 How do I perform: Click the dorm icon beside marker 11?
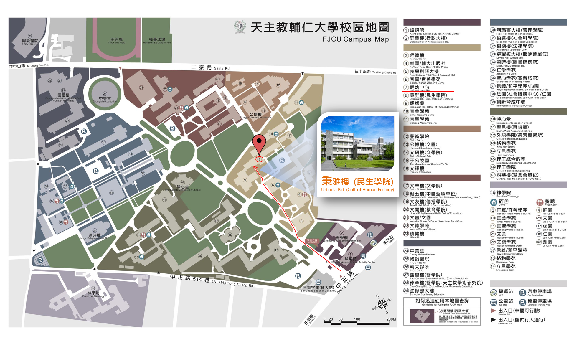(x=301, y=103)
